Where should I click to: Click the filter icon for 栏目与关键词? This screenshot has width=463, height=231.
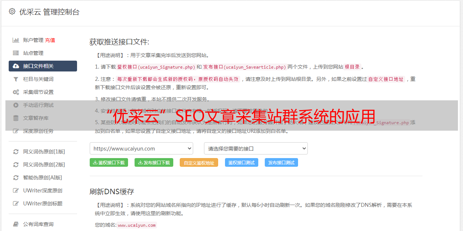click(x=16, y=79)
